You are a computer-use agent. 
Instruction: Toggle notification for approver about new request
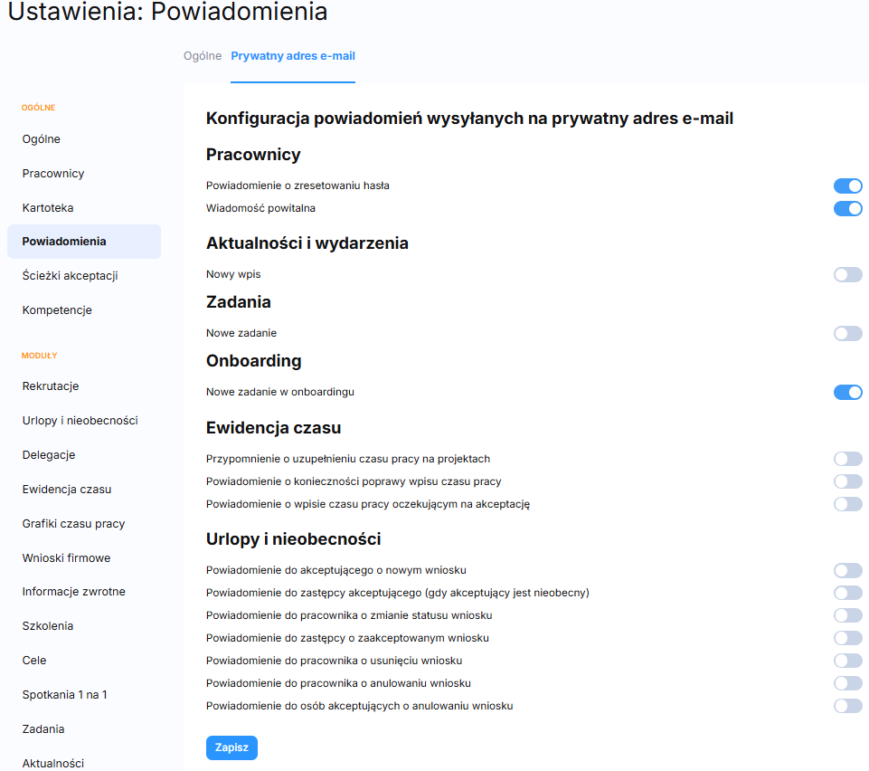pyautogui.click(x=847, y=571)
